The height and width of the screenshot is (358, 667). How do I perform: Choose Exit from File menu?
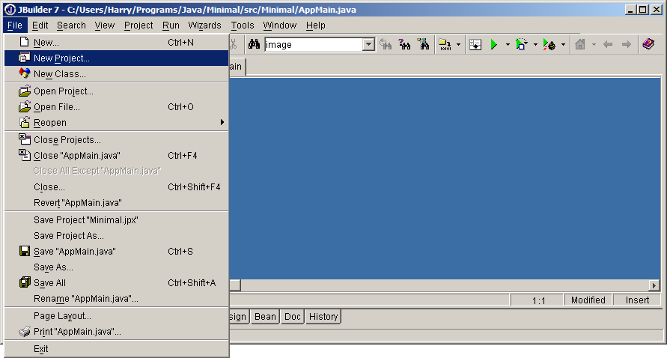pos(117,348)
